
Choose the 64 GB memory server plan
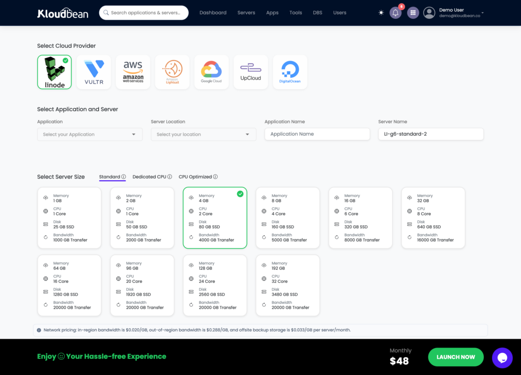(69, 285)
